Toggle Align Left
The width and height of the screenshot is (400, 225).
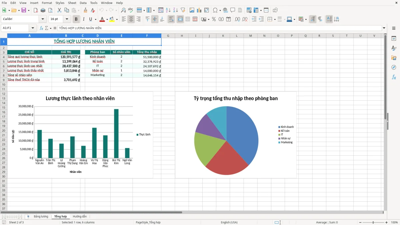pos(124,19)
